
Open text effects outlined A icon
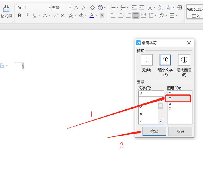(71, 16)
